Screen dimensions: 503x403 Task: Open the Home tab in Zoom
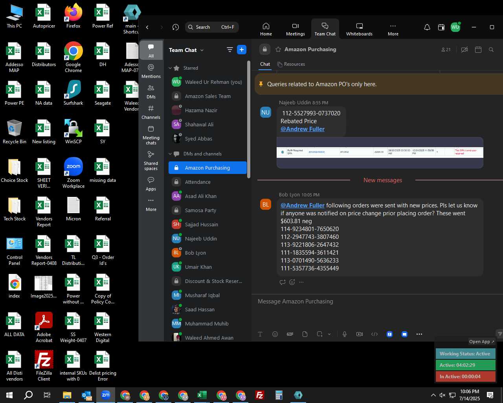pos(266,29)
